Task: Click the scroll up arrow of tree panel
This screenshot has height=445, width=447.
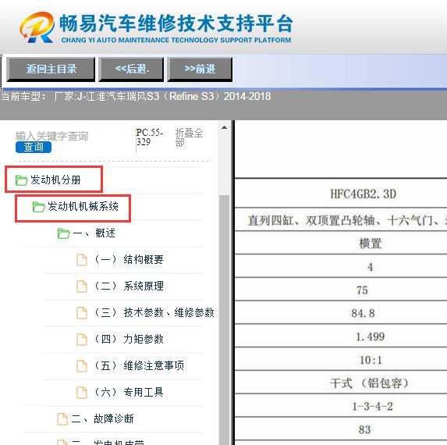Action: pyautogui.click(x=225, y=127)
